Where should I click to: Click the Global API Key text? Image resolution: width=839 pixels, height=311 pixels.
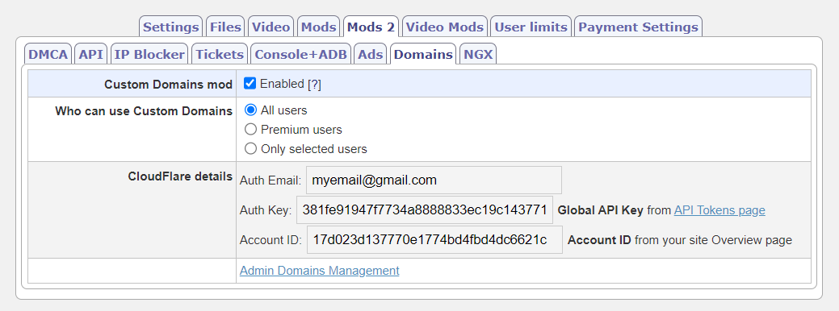[600, 210]
